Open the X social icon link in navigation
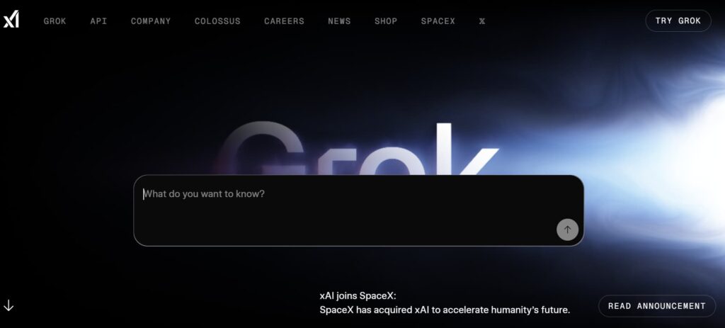 pos(481,21)
